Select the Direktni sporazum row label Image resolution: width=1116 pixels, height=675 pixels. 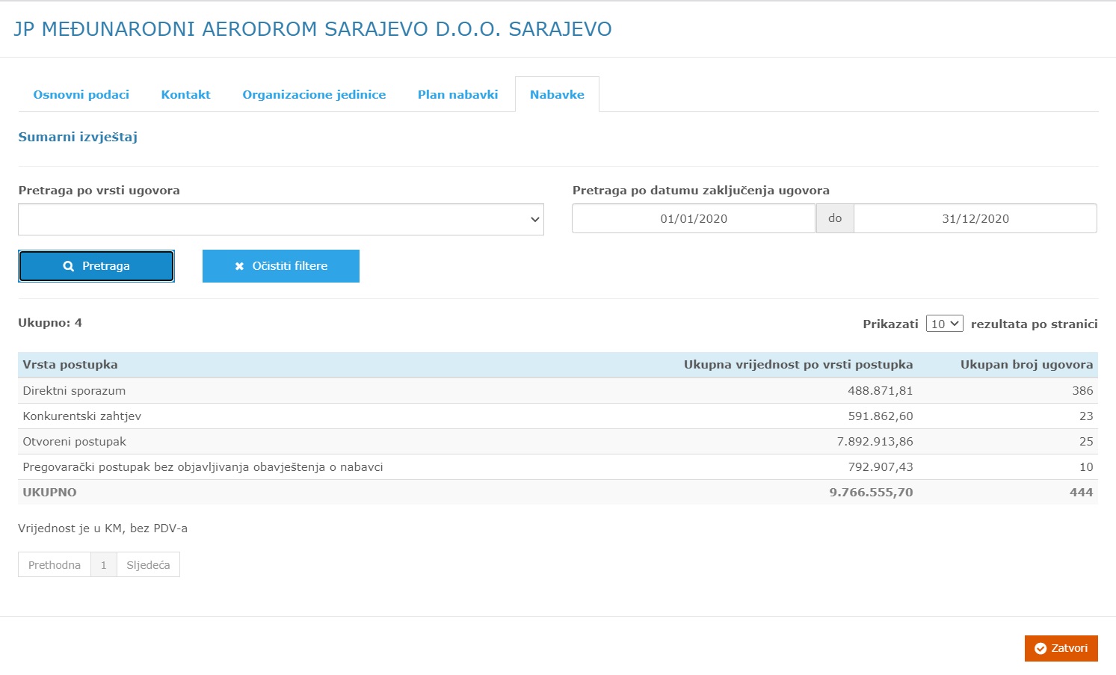coord(74,391)
